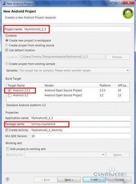Screen dimensions: 136x184
Task: Click the Next button
Action: [x=69, y=180]
